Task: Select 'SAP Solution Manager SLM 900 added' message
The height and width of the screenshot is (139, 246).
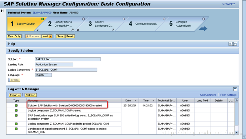Action: click(70, 117)
